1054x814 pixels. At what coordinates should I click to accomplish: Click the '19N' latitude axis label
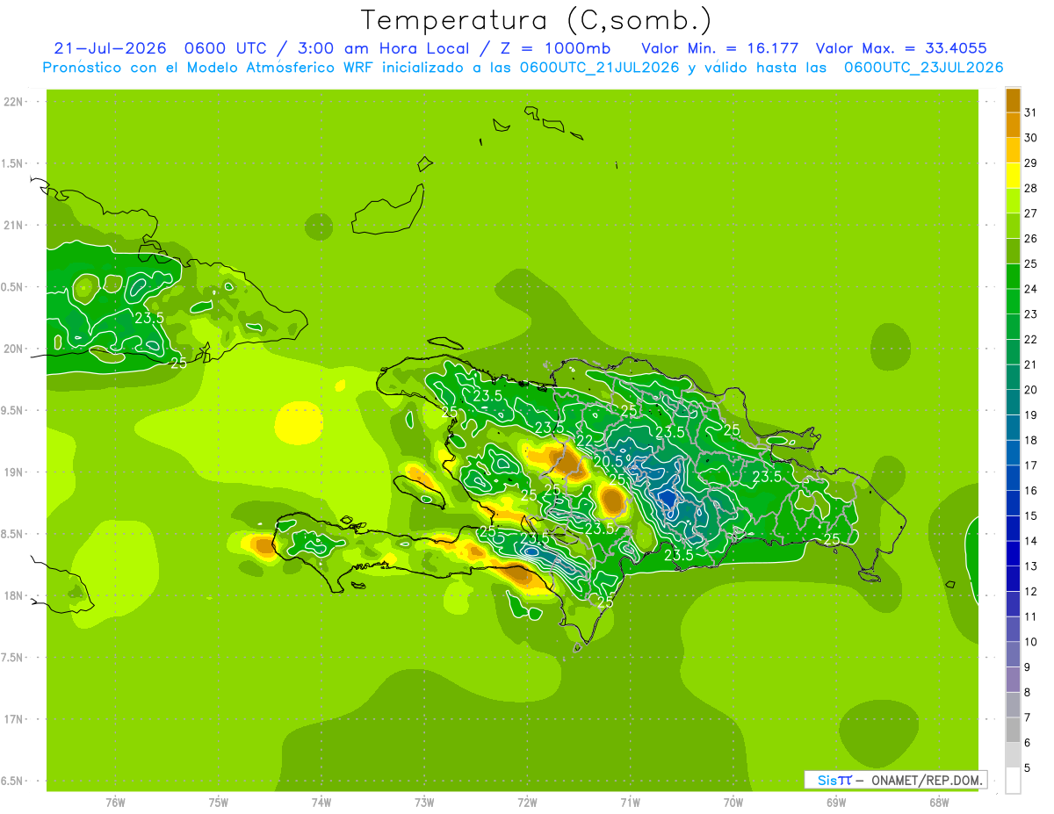point(14,472)
